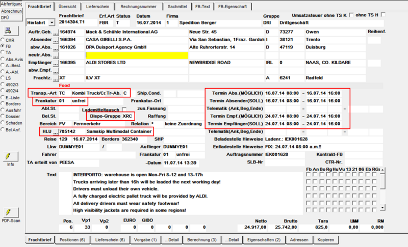The width and height of the screenshot is (408, 247).
Task: Open the Adressen bottom tab
Action: [x=299, y=240]
